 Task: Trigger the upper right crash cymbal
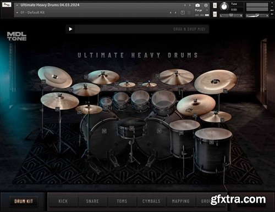pyautogui.click(x=177, y=77)
